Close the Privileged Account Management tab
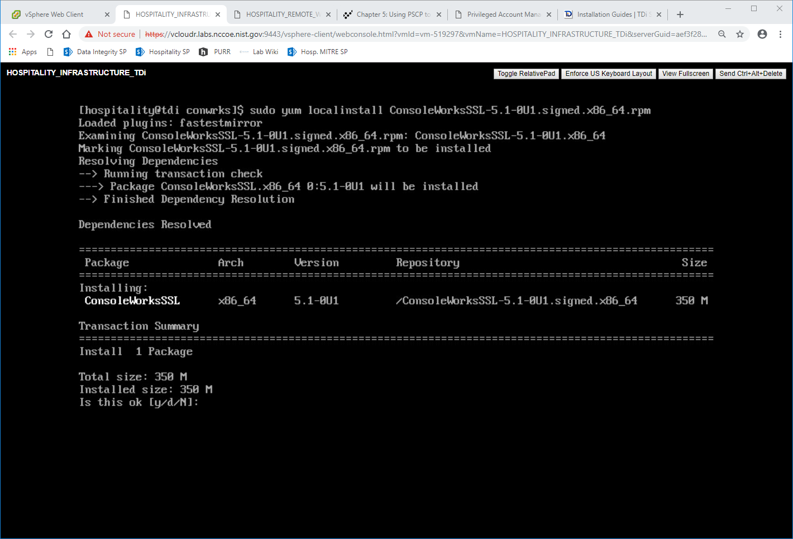Image resolution: width=793 pixels, height=539 pixels. coord(549,15)
